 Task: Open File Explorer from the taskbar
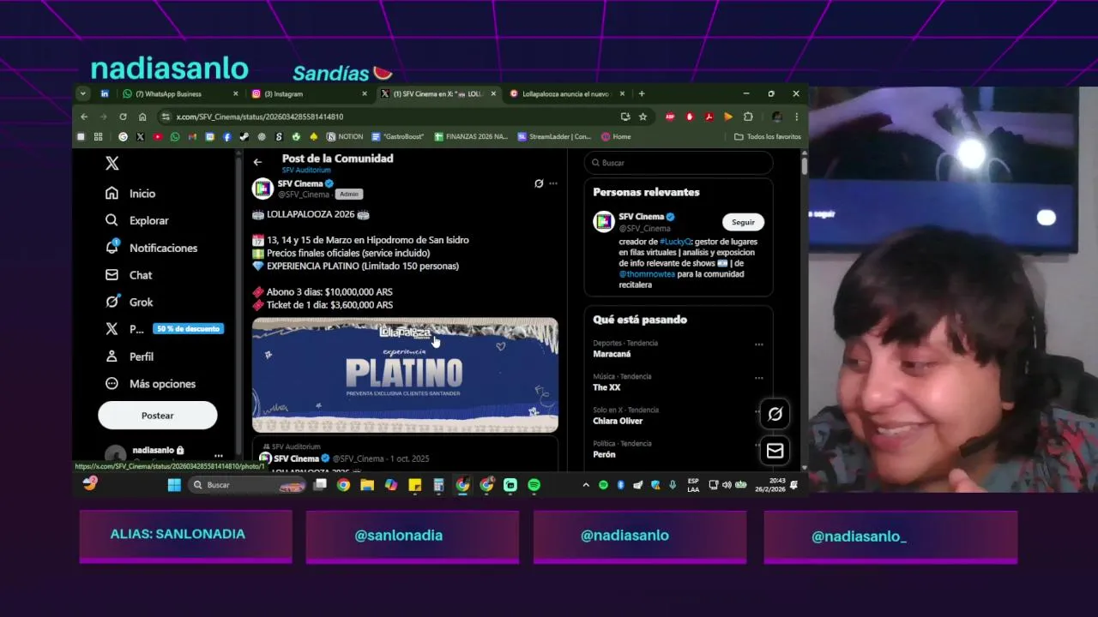367,485
